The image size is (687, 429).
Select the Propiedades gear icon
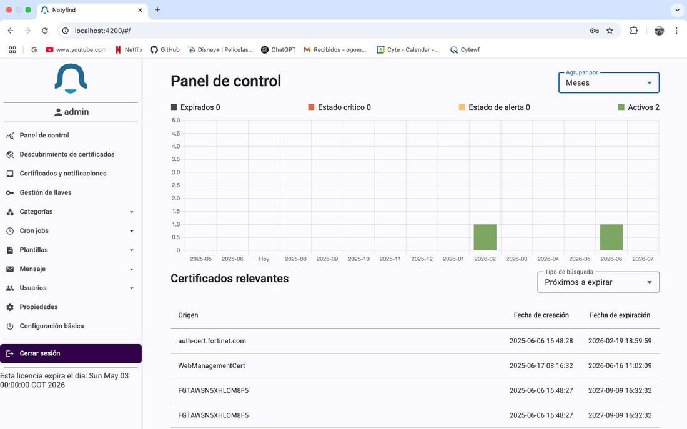click(9, 307)
